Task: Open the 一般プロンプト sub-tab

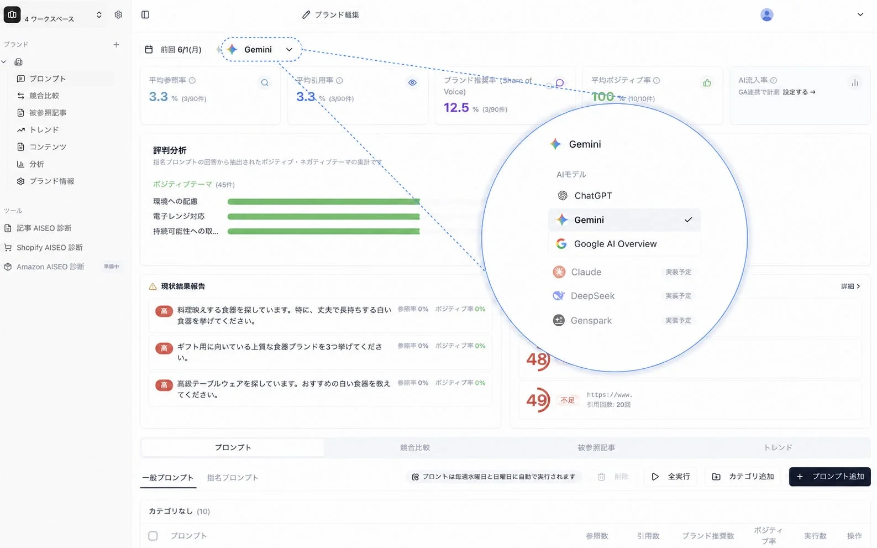Action: [x=168, y=477]
